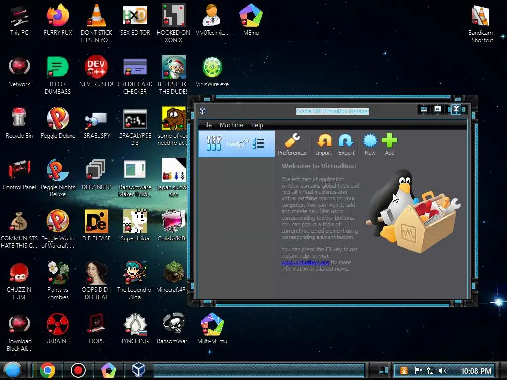Select the Ransomware Maker Build icon
This screenshot has height=380, width=507.
point(135,178)
